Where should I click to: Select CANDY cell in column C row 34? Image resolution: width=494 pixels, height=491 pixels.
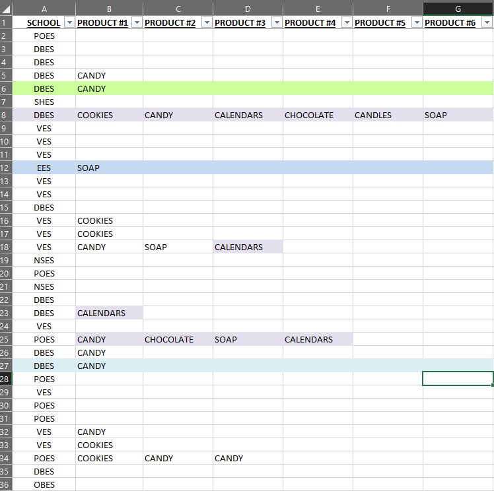pos(178,458)
